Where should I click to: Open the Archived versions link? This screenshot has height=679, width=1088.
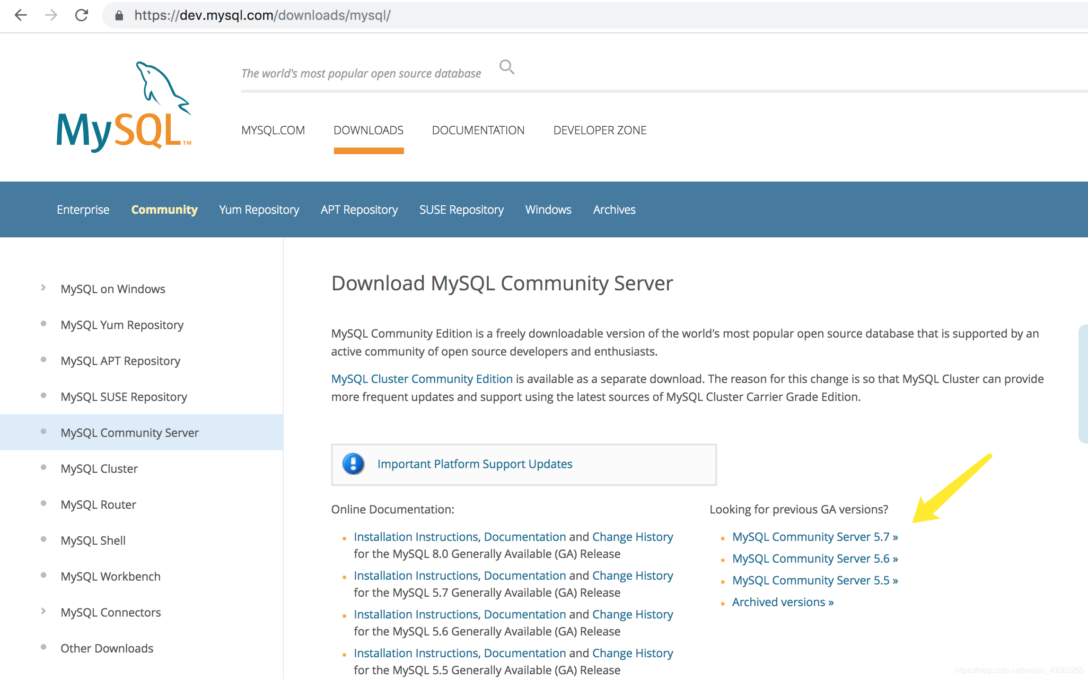coord(783,602)
